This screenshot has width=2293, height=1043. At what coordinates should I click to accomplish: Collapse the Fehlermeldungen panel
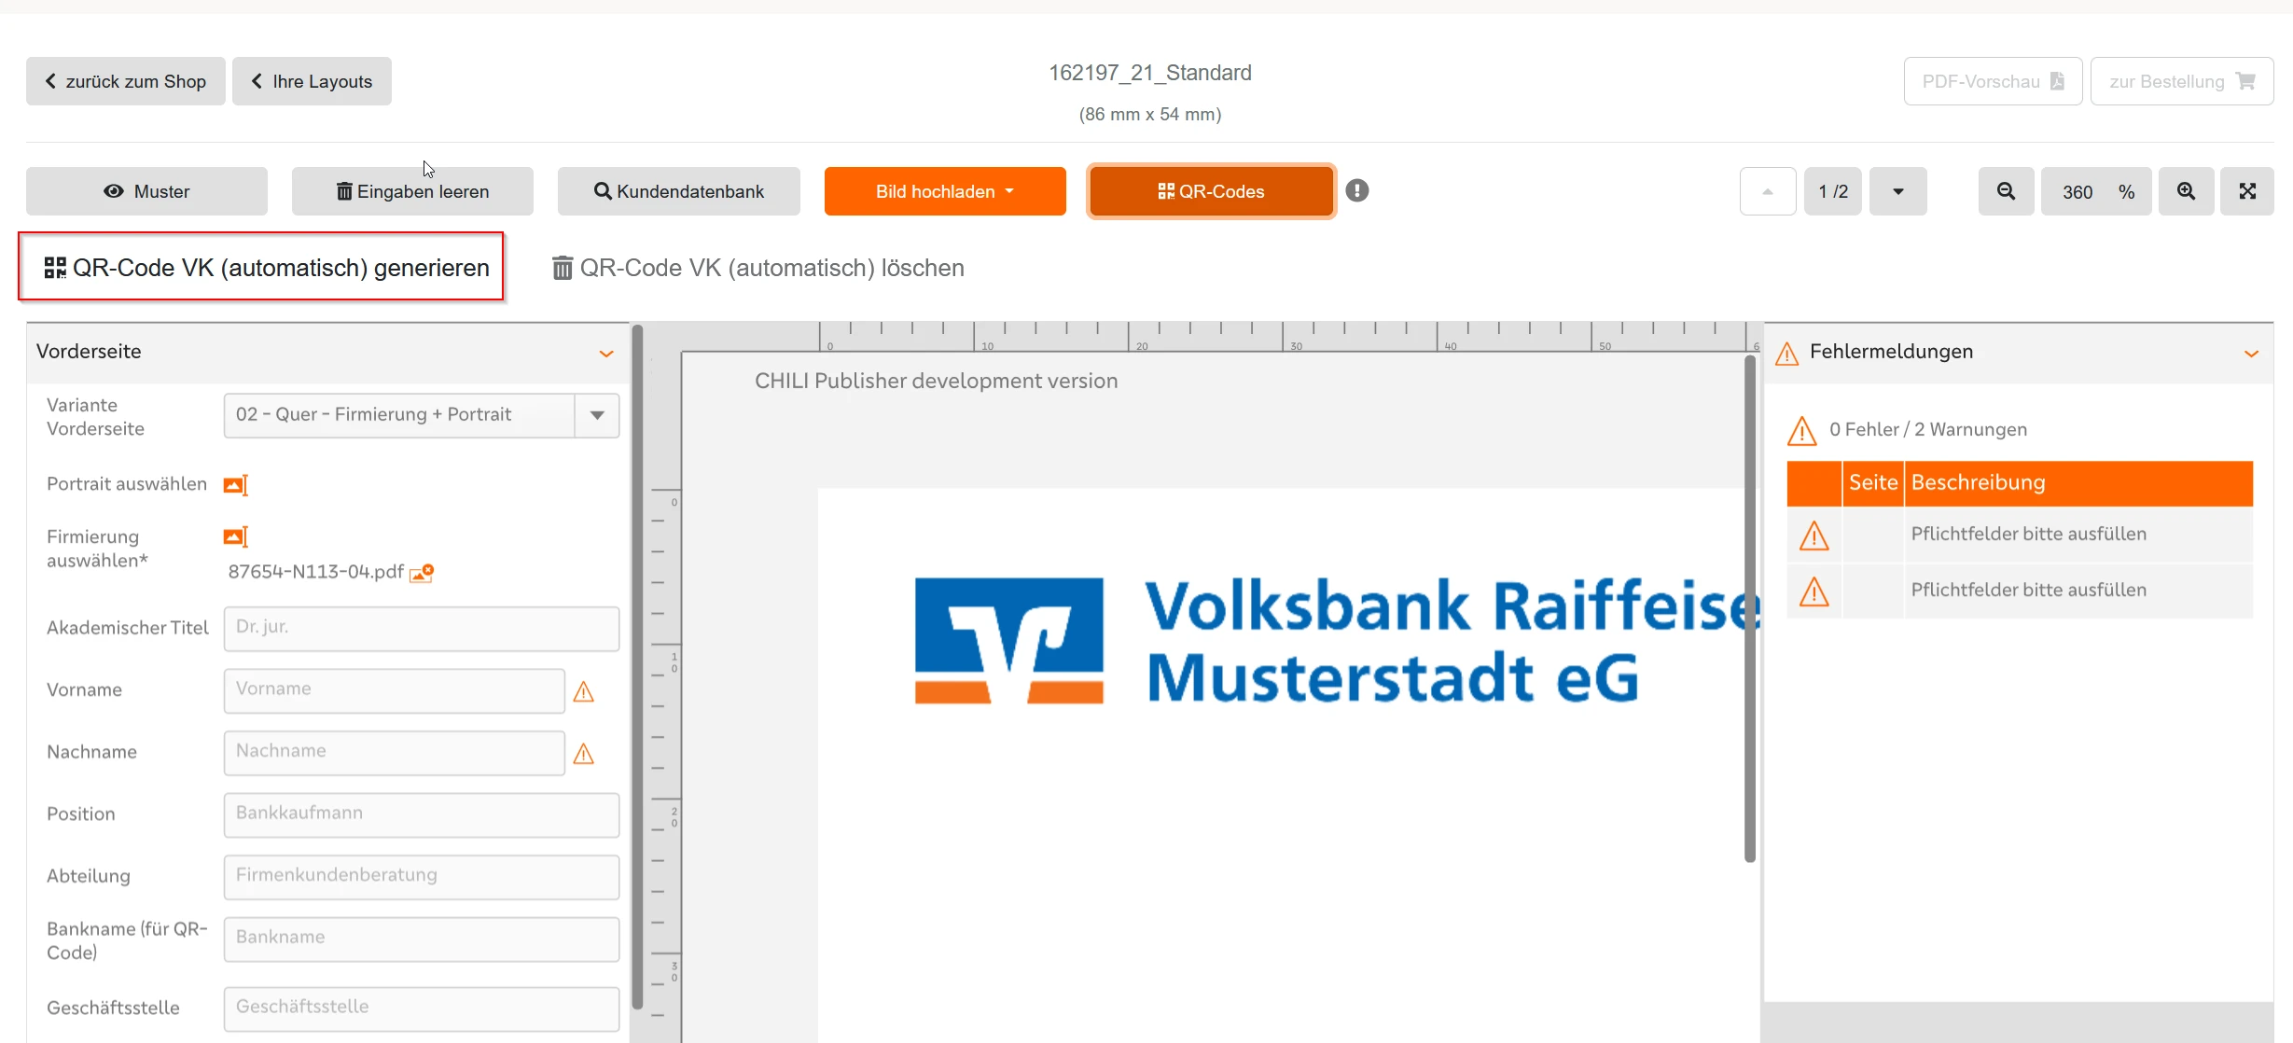coord(2251,354)
